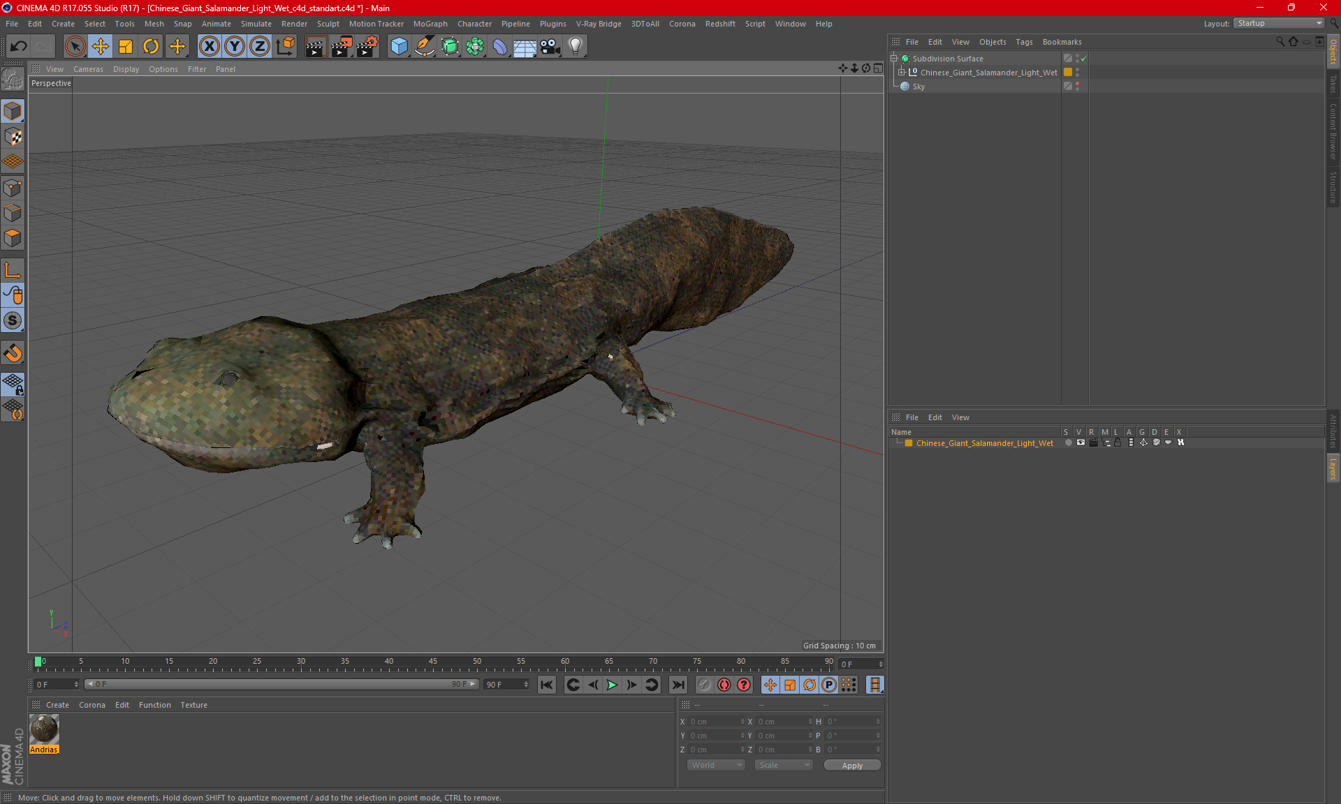Viewport: 1341px width, 804px height.
Task: Select the Scale tool in toolbar
Action: pos(126,47)
